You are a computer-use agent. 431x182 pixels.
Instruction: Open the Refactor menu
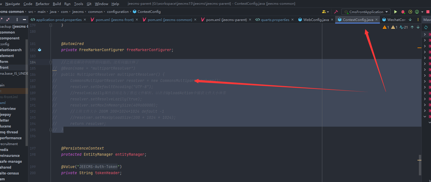click(x=42, y=4)
